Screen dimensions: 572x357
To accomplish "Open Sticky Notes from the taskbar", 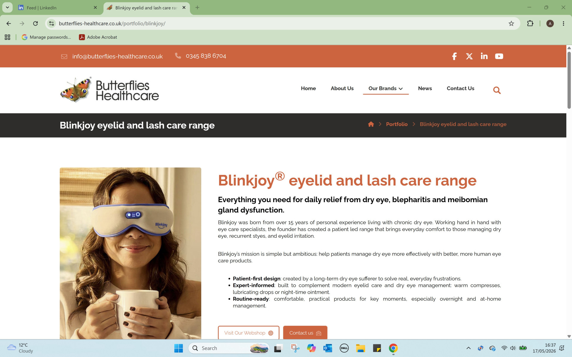I will click(x=377, y=348).
